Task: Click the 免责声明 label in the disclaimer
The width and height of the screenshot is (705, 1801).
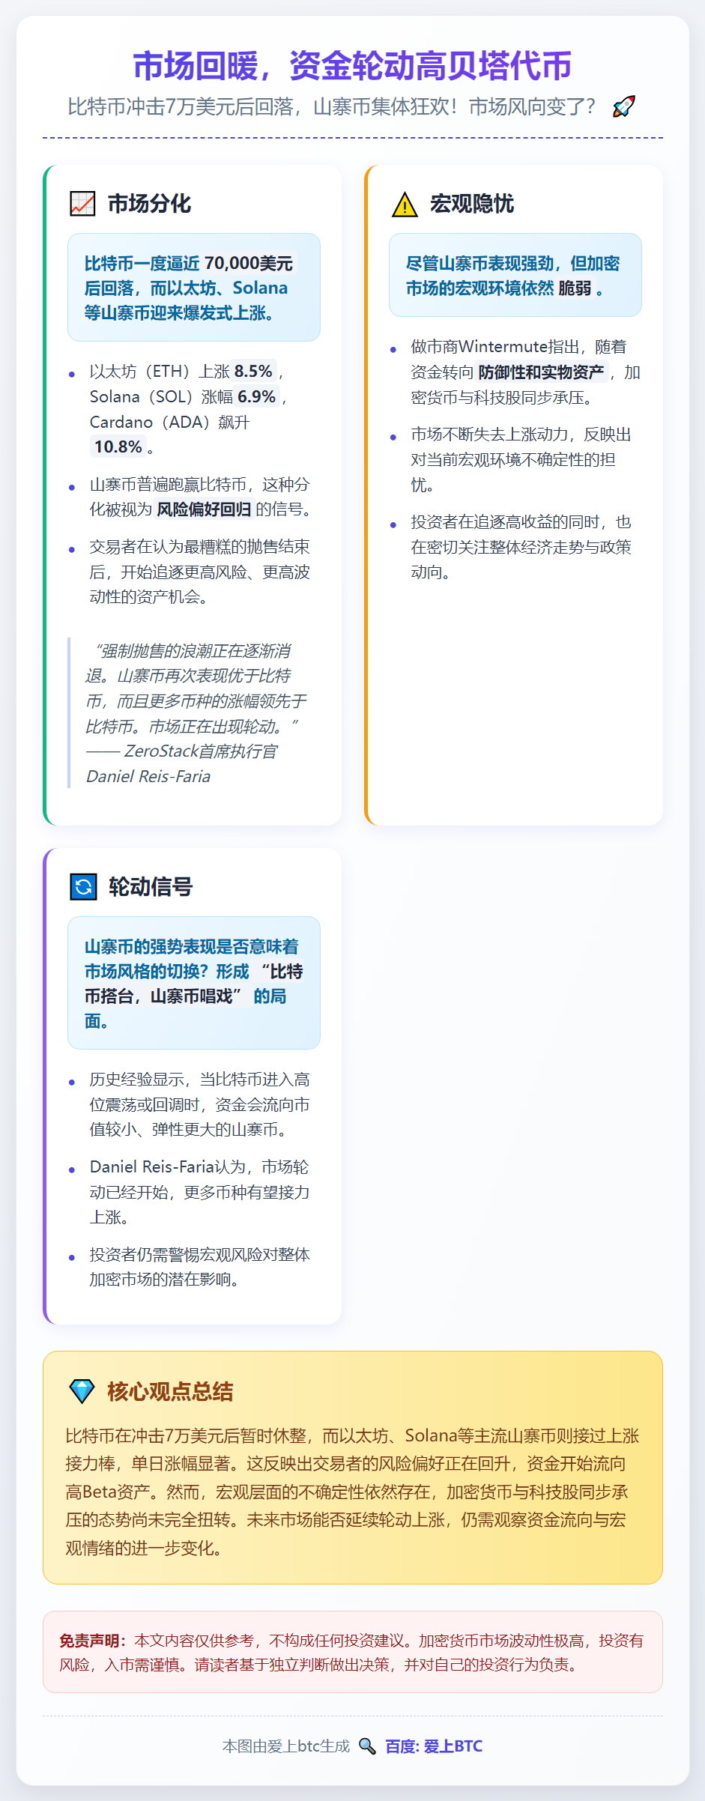Action: (x=93, y=1641)
